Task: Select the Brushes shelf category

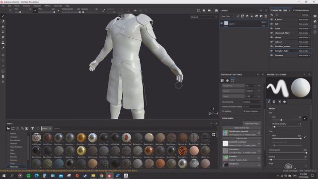Action: click(x=13, y=157)
